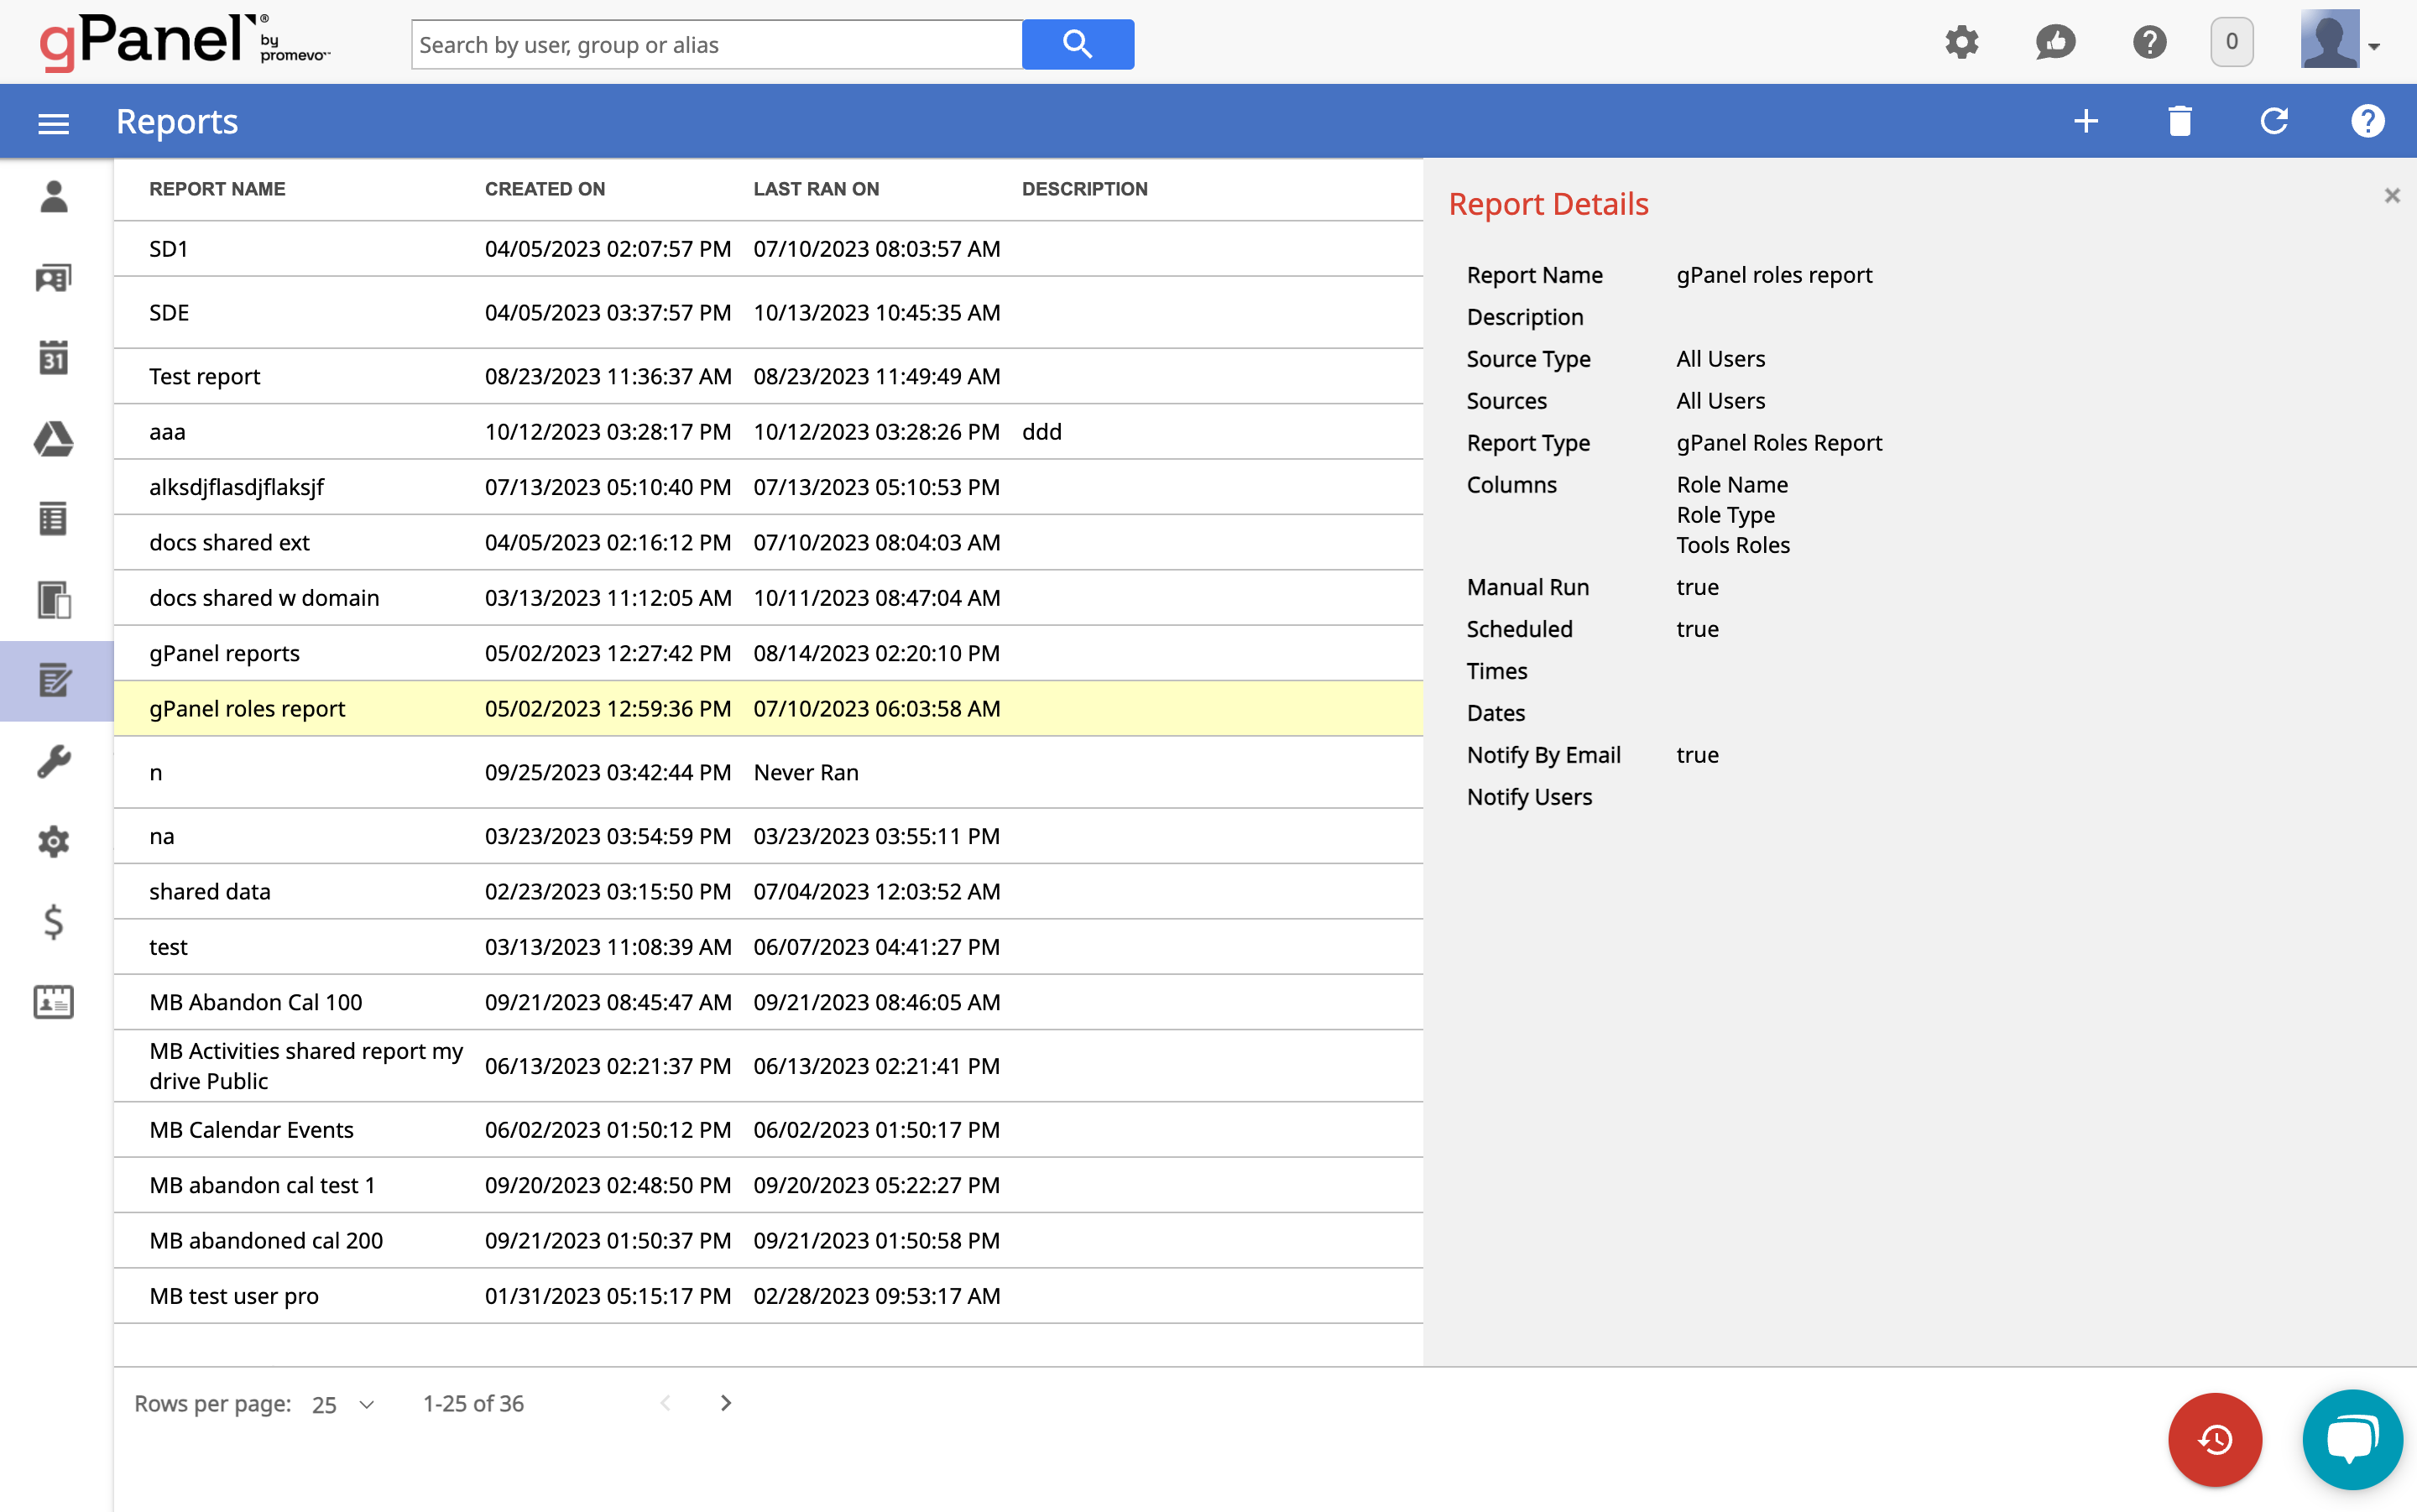Open the dollar billing section in sidebar
Viewport: 2417px width, 1512px height.
pyautogui.click(x=54, y=921)
